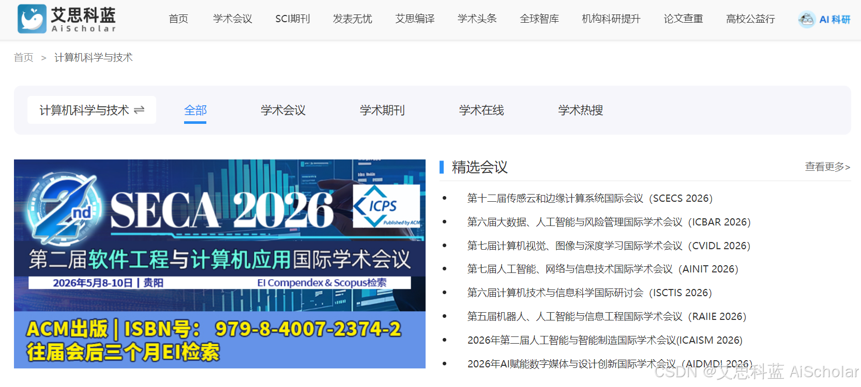
Task: Open the CVIDL 2026 conference link
Action: click(x=609, y=246)
